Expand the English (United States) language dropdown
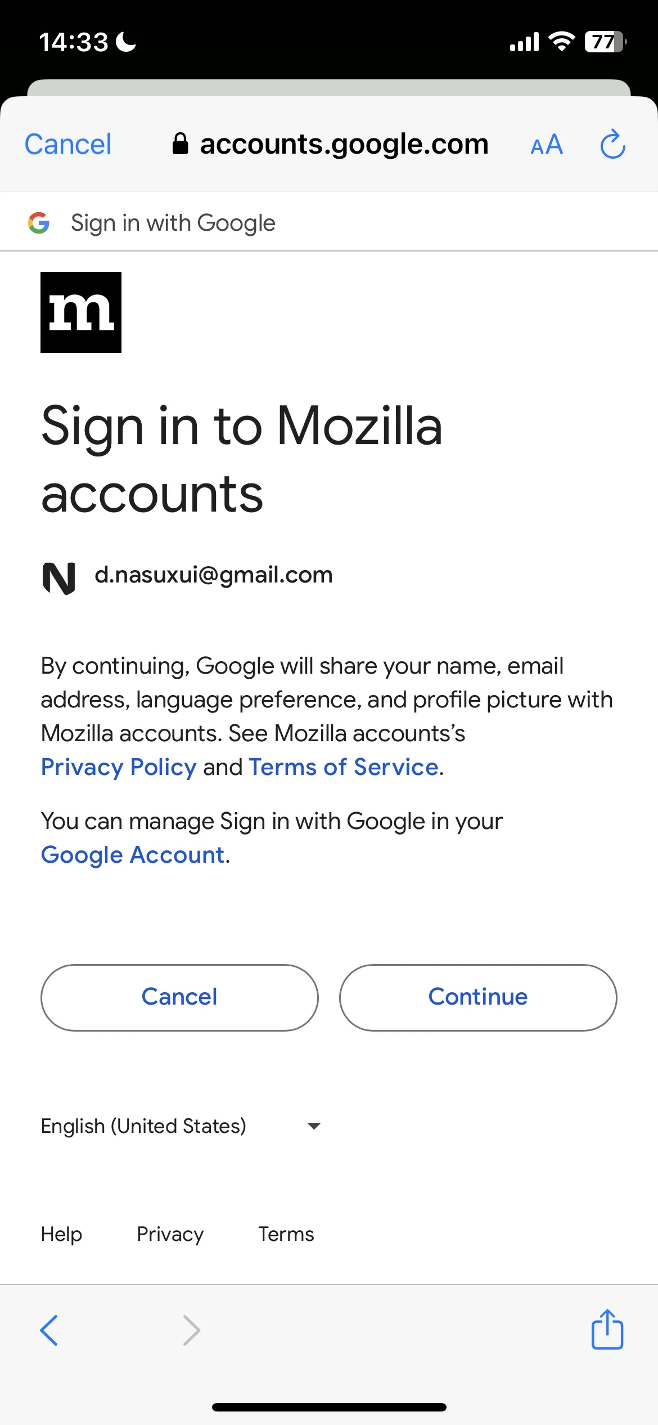Viewport: 658px width, 1425px height. 181,1126
